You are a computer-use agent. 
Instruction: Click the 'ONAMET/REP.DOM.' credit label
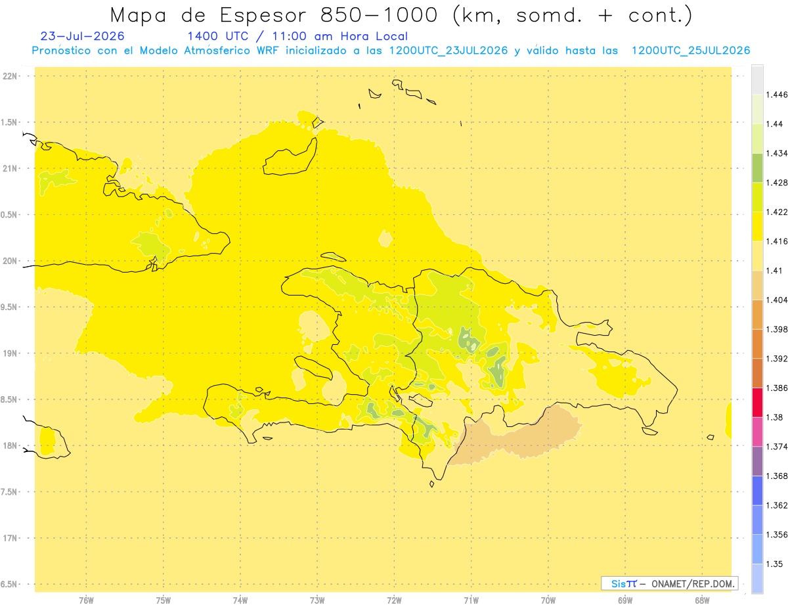coord(693,583)
